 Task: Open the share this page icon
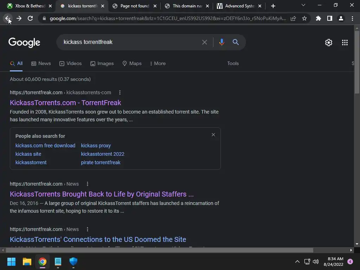click(293, 19)
